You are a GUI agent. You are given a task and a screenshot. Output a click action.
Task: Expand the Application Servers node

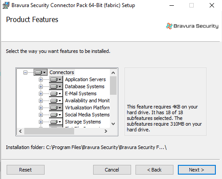pyautogui.click(x=41, y=79)
